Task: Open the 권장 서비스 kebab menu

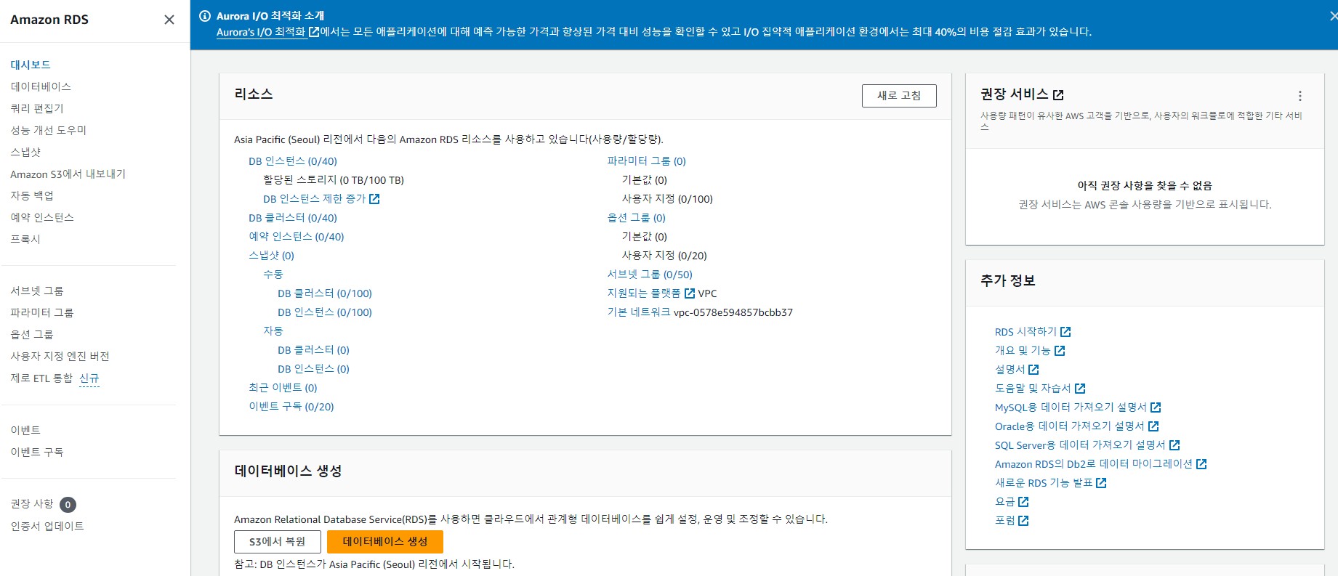Action: [1299, 96]
